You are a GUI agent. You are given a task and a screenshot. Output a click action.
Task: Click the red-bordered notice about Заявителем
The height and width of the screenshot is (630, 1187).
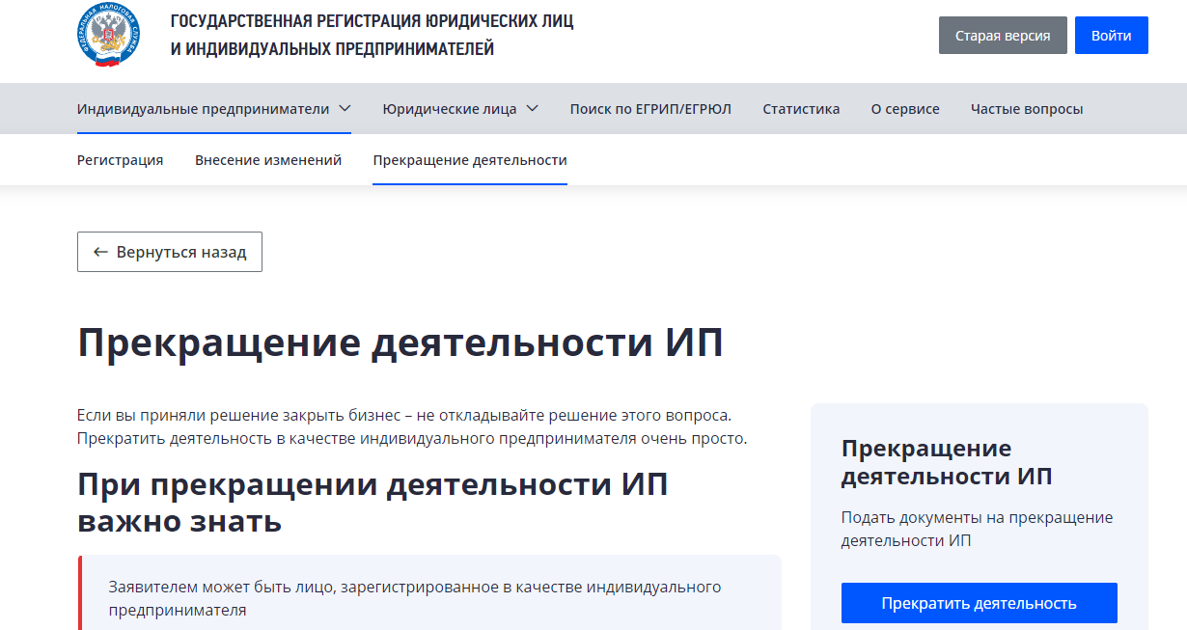[x=429, y=597]
